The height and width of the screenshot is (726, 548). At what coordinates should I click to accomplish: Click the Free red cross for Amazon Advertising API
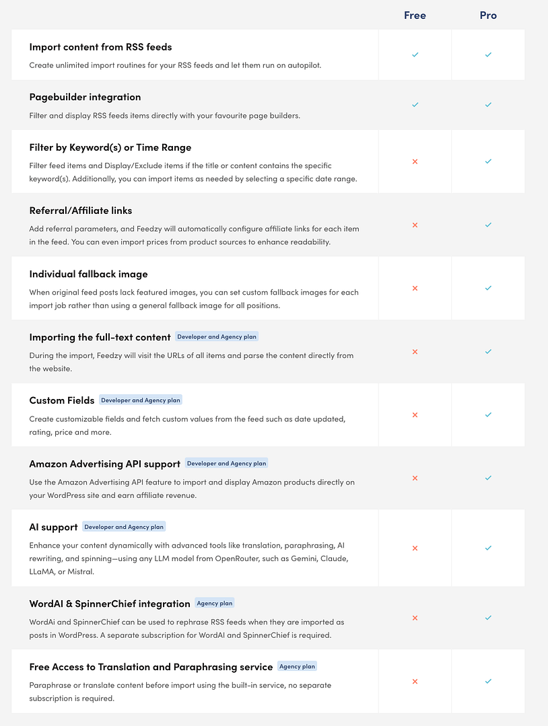(x=415, y=478)
